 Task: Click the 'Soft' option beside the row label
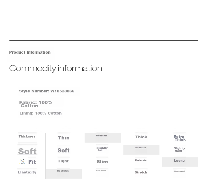click(x=64, y=151)
